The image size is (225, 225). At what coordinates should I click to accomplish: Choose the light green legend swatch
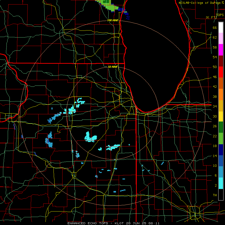tap(221, 138)
